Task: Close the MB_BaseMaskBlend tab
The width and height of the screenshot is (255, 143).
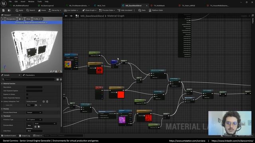Action: (147, 6)
